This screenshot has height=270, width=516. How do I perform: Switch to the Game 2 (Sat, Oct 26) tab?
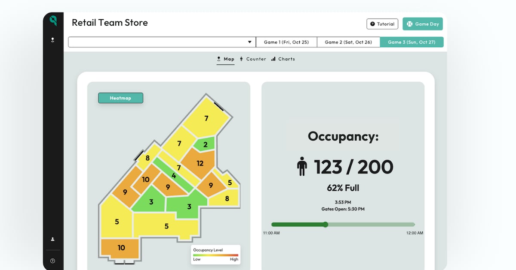pos(348,42)
